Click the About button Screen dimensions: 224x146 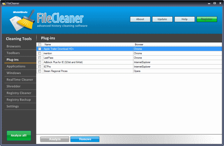coord(140,19)
